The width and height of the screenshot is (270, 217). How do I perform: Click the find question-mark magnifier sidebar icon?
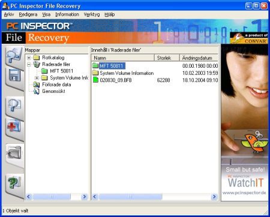pyautogui.click(x=14, y=104)
